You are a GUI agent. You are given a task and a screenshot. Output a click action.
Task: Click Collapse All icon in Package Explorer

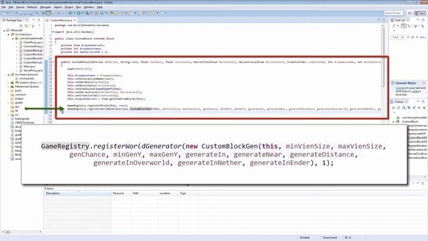coord(21,25)
